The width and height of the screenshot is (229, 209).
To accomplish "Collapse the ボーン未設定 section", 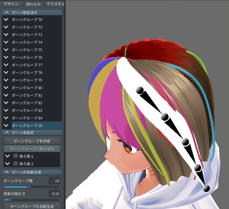I will (x=7, y=133).
